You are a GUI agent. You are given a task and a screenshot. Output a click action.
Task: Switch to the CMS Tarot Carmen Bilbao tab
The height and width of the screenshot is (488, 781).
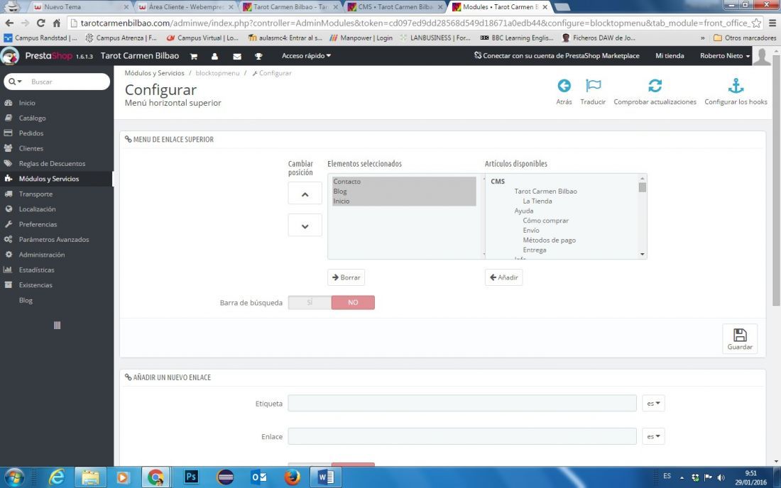tap(395, 7)
